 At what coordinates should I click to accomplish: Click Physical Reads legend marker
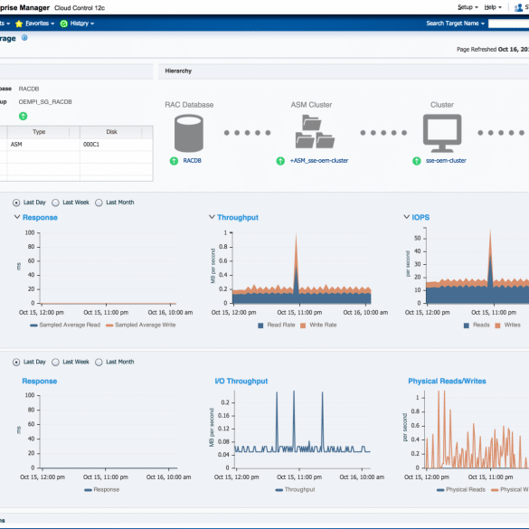440,490
